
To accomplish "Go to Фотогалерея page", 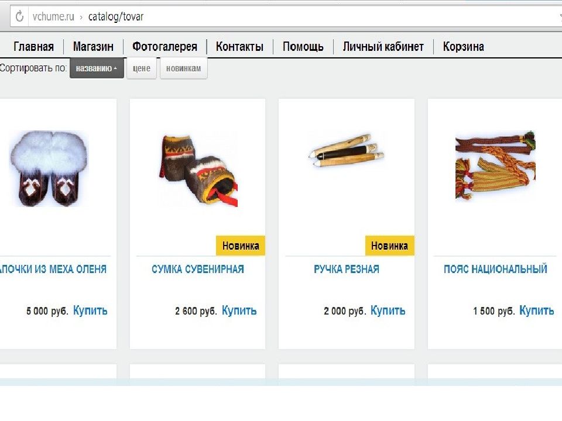I will [x=165, y=47].
